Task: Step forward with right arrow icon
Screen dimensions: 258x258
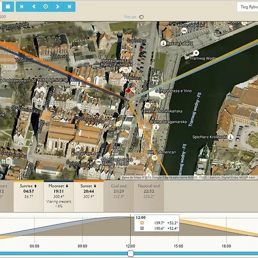Action: 57,6
